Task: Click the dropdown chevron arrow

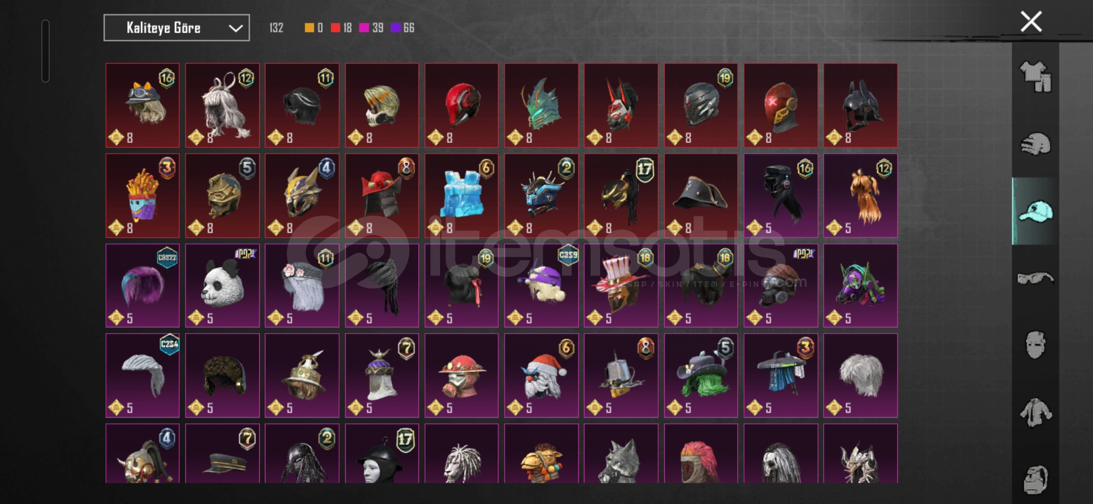Action: 236,28
